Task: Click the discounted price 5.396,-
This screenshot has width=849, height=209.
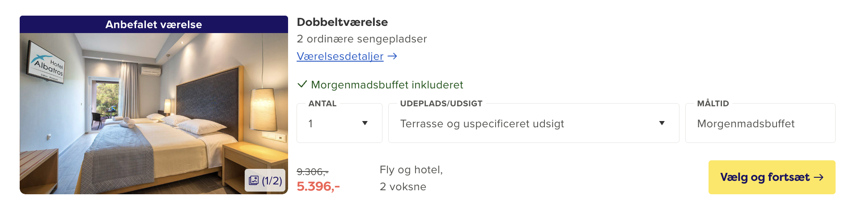Action: coord(318,186)
